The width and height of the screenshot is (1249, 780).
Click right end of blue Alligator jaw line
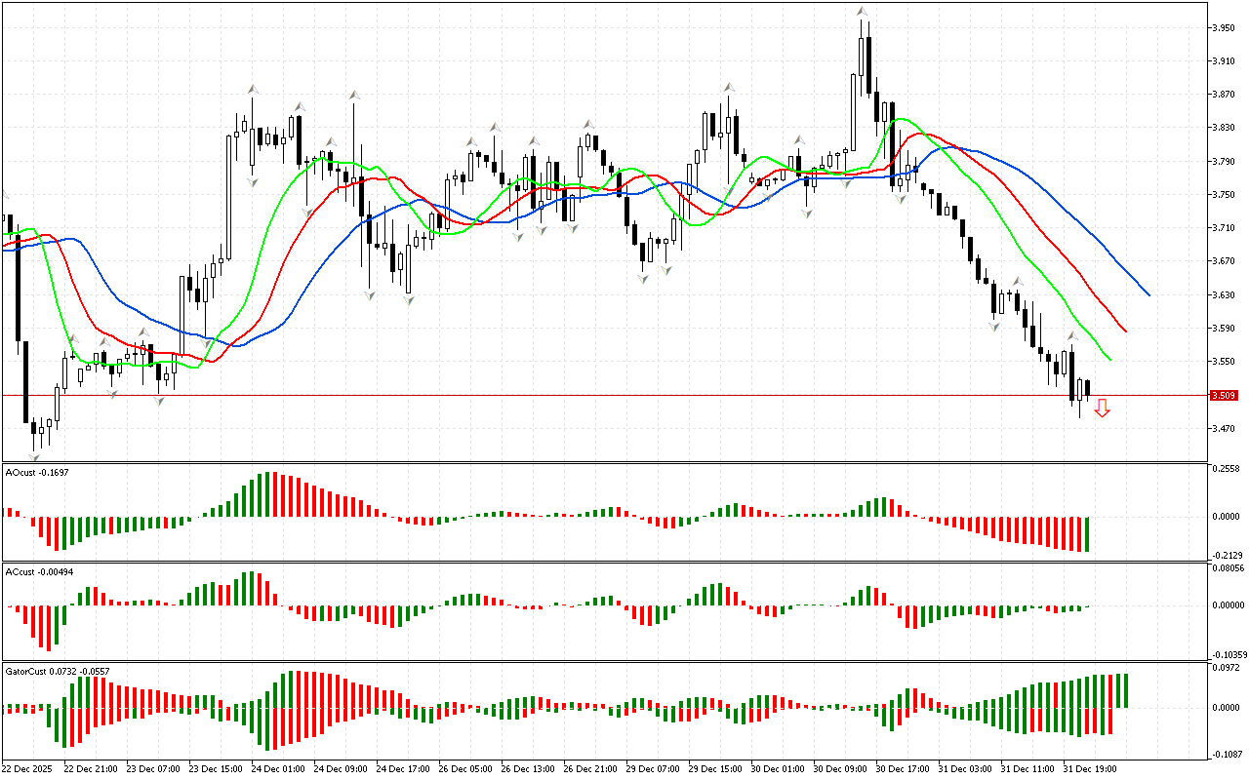tap(1148, 294)
